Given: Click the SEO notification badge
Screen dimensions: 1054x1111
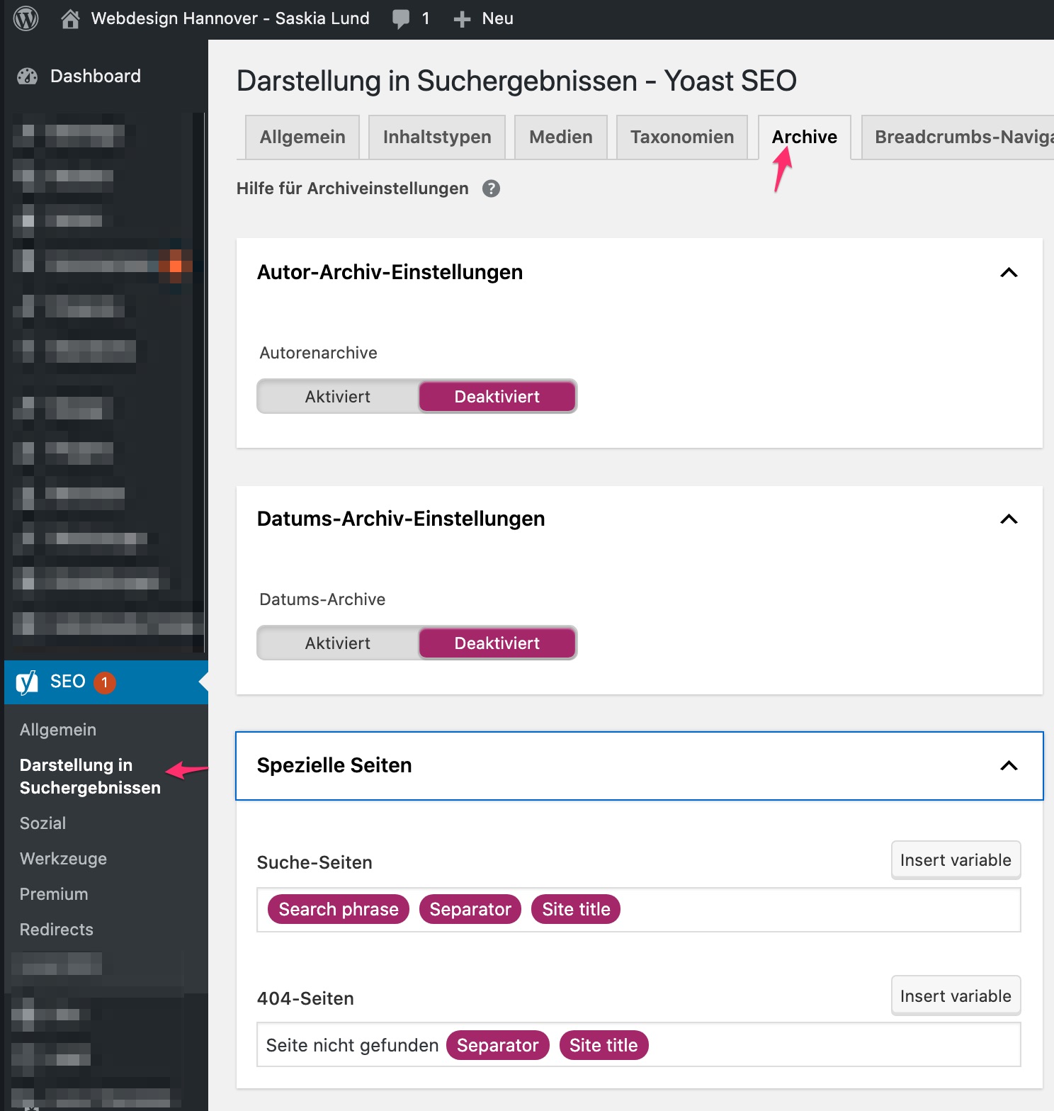Looking at the screenshot, I should pos(105,682).
